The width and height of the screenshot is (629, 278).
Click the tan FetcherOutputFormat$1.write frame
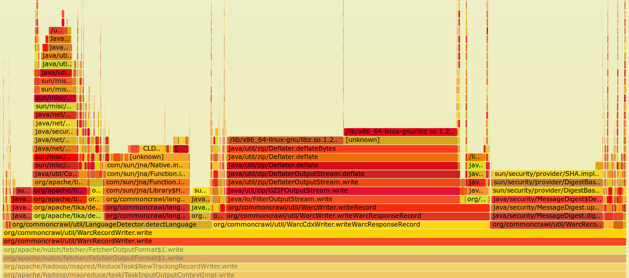[x=314, y=258]
